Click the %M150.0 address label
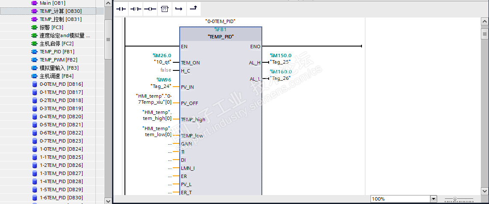Viewport: 489px width, 204px height. (281, 55)
